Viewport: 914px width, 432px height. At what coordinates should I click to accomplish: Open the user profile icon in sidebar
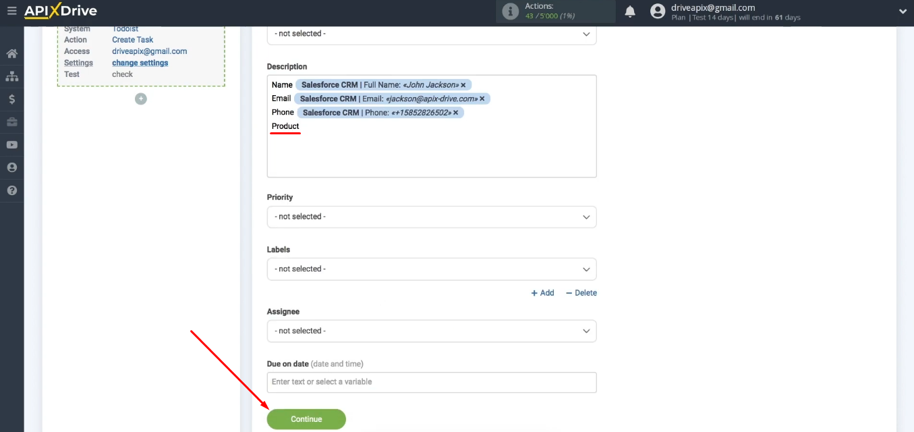pyautogui.click(x=12, y=167)
